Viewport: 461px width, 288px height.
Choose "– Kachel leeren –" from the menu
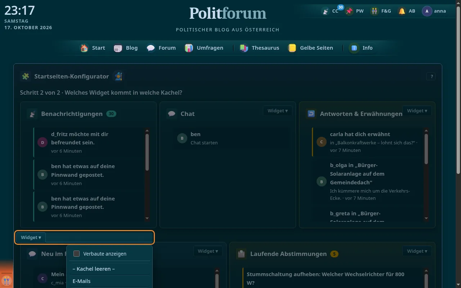coord(109,269)
